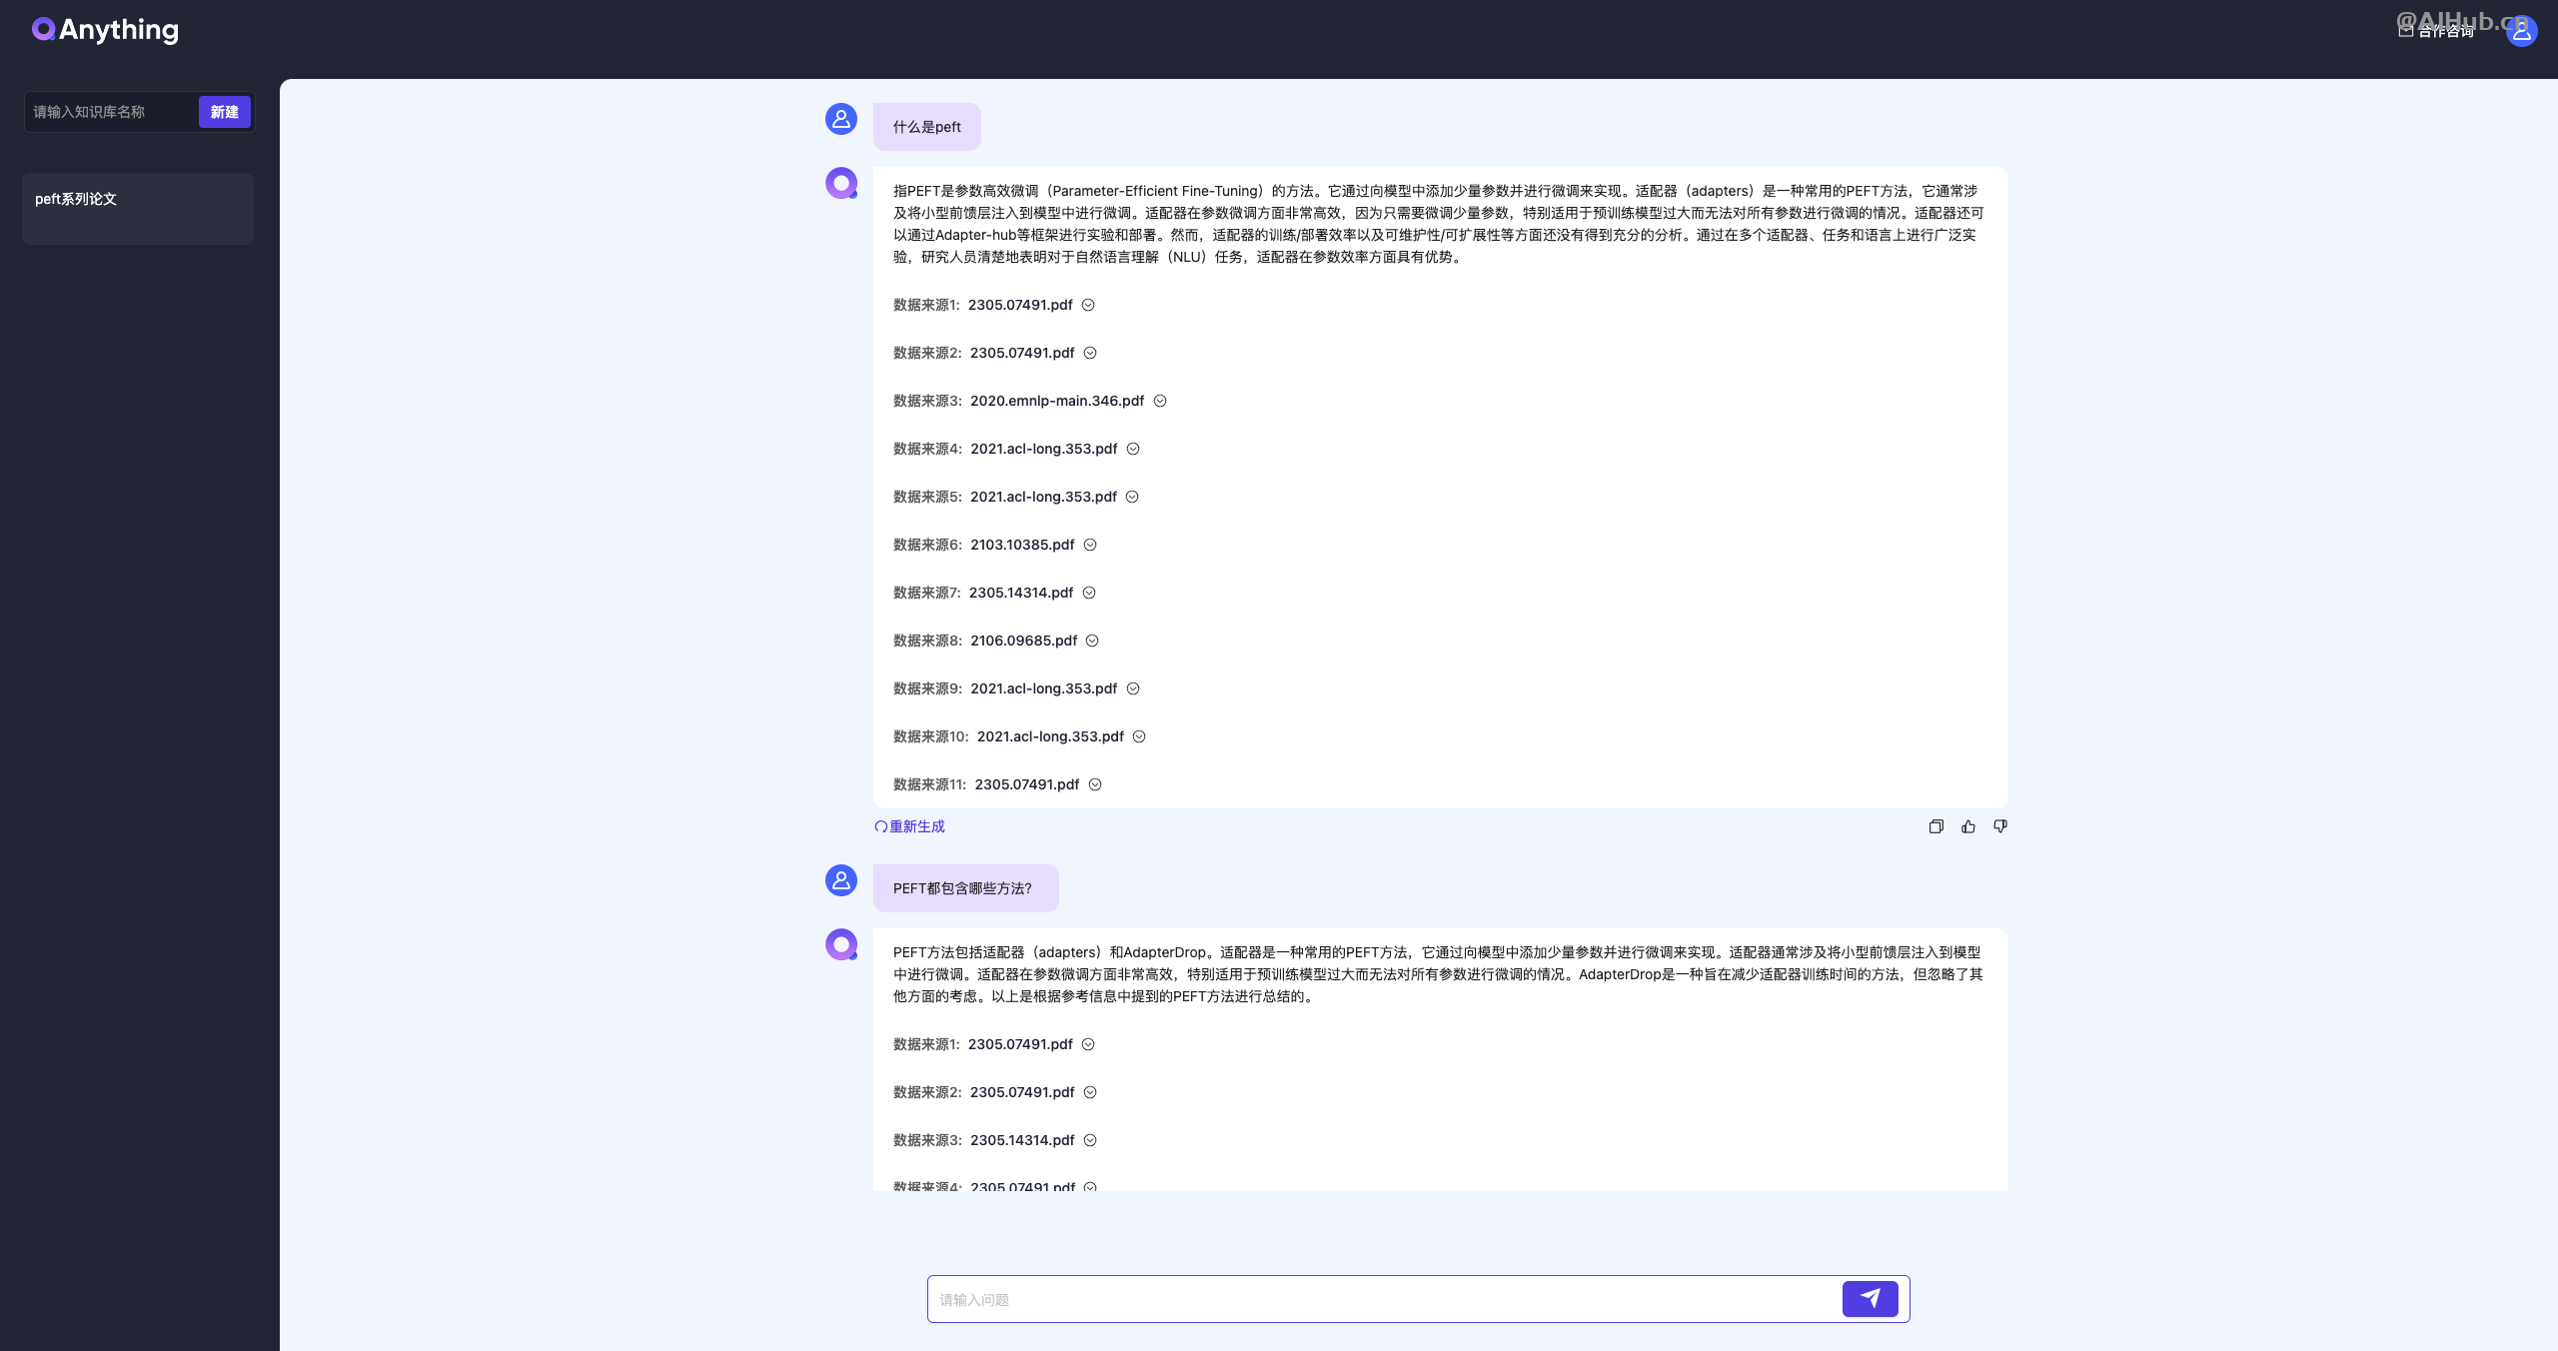This screenshot has width=2558, height=1351.
Task: Give thumbs up to the first answer
Action: [x=1968, y=826]
